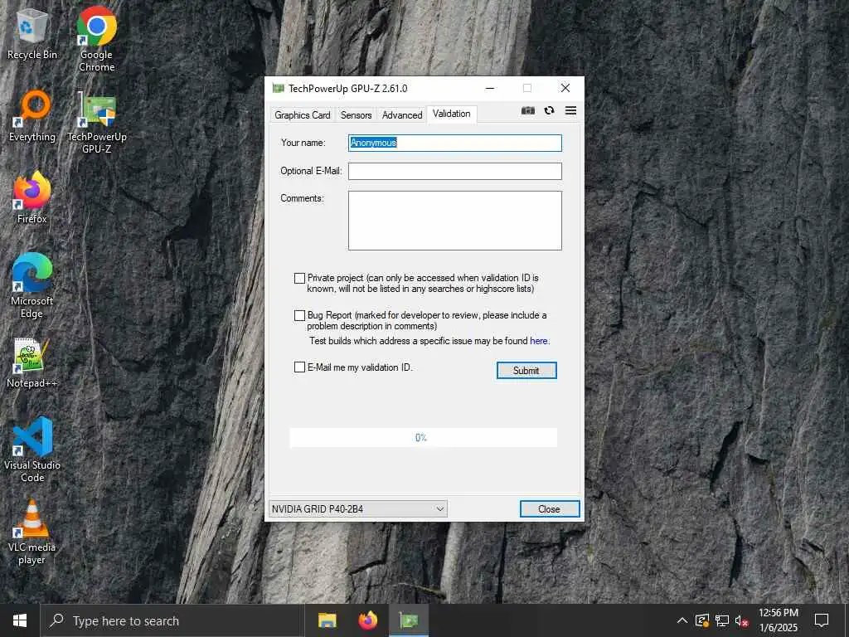This screenshot has width=849, height=637.
Task: Open the GPU-Z hamburger menu
Action: tap(570, 110)
